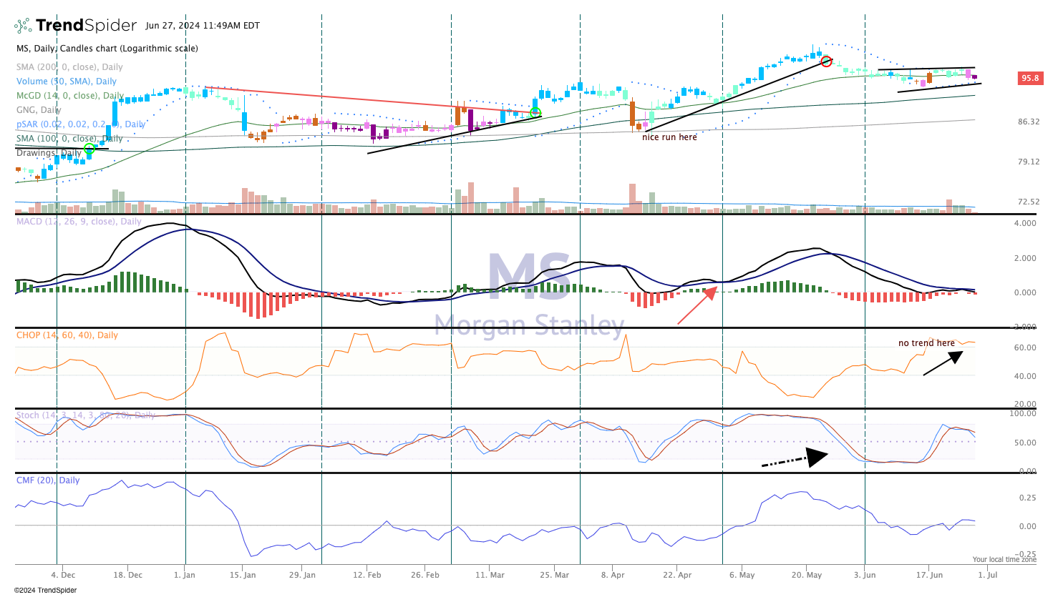Click the 'no trend here' annotation
Screen dimensions: 1058x597
coord(926,343)
